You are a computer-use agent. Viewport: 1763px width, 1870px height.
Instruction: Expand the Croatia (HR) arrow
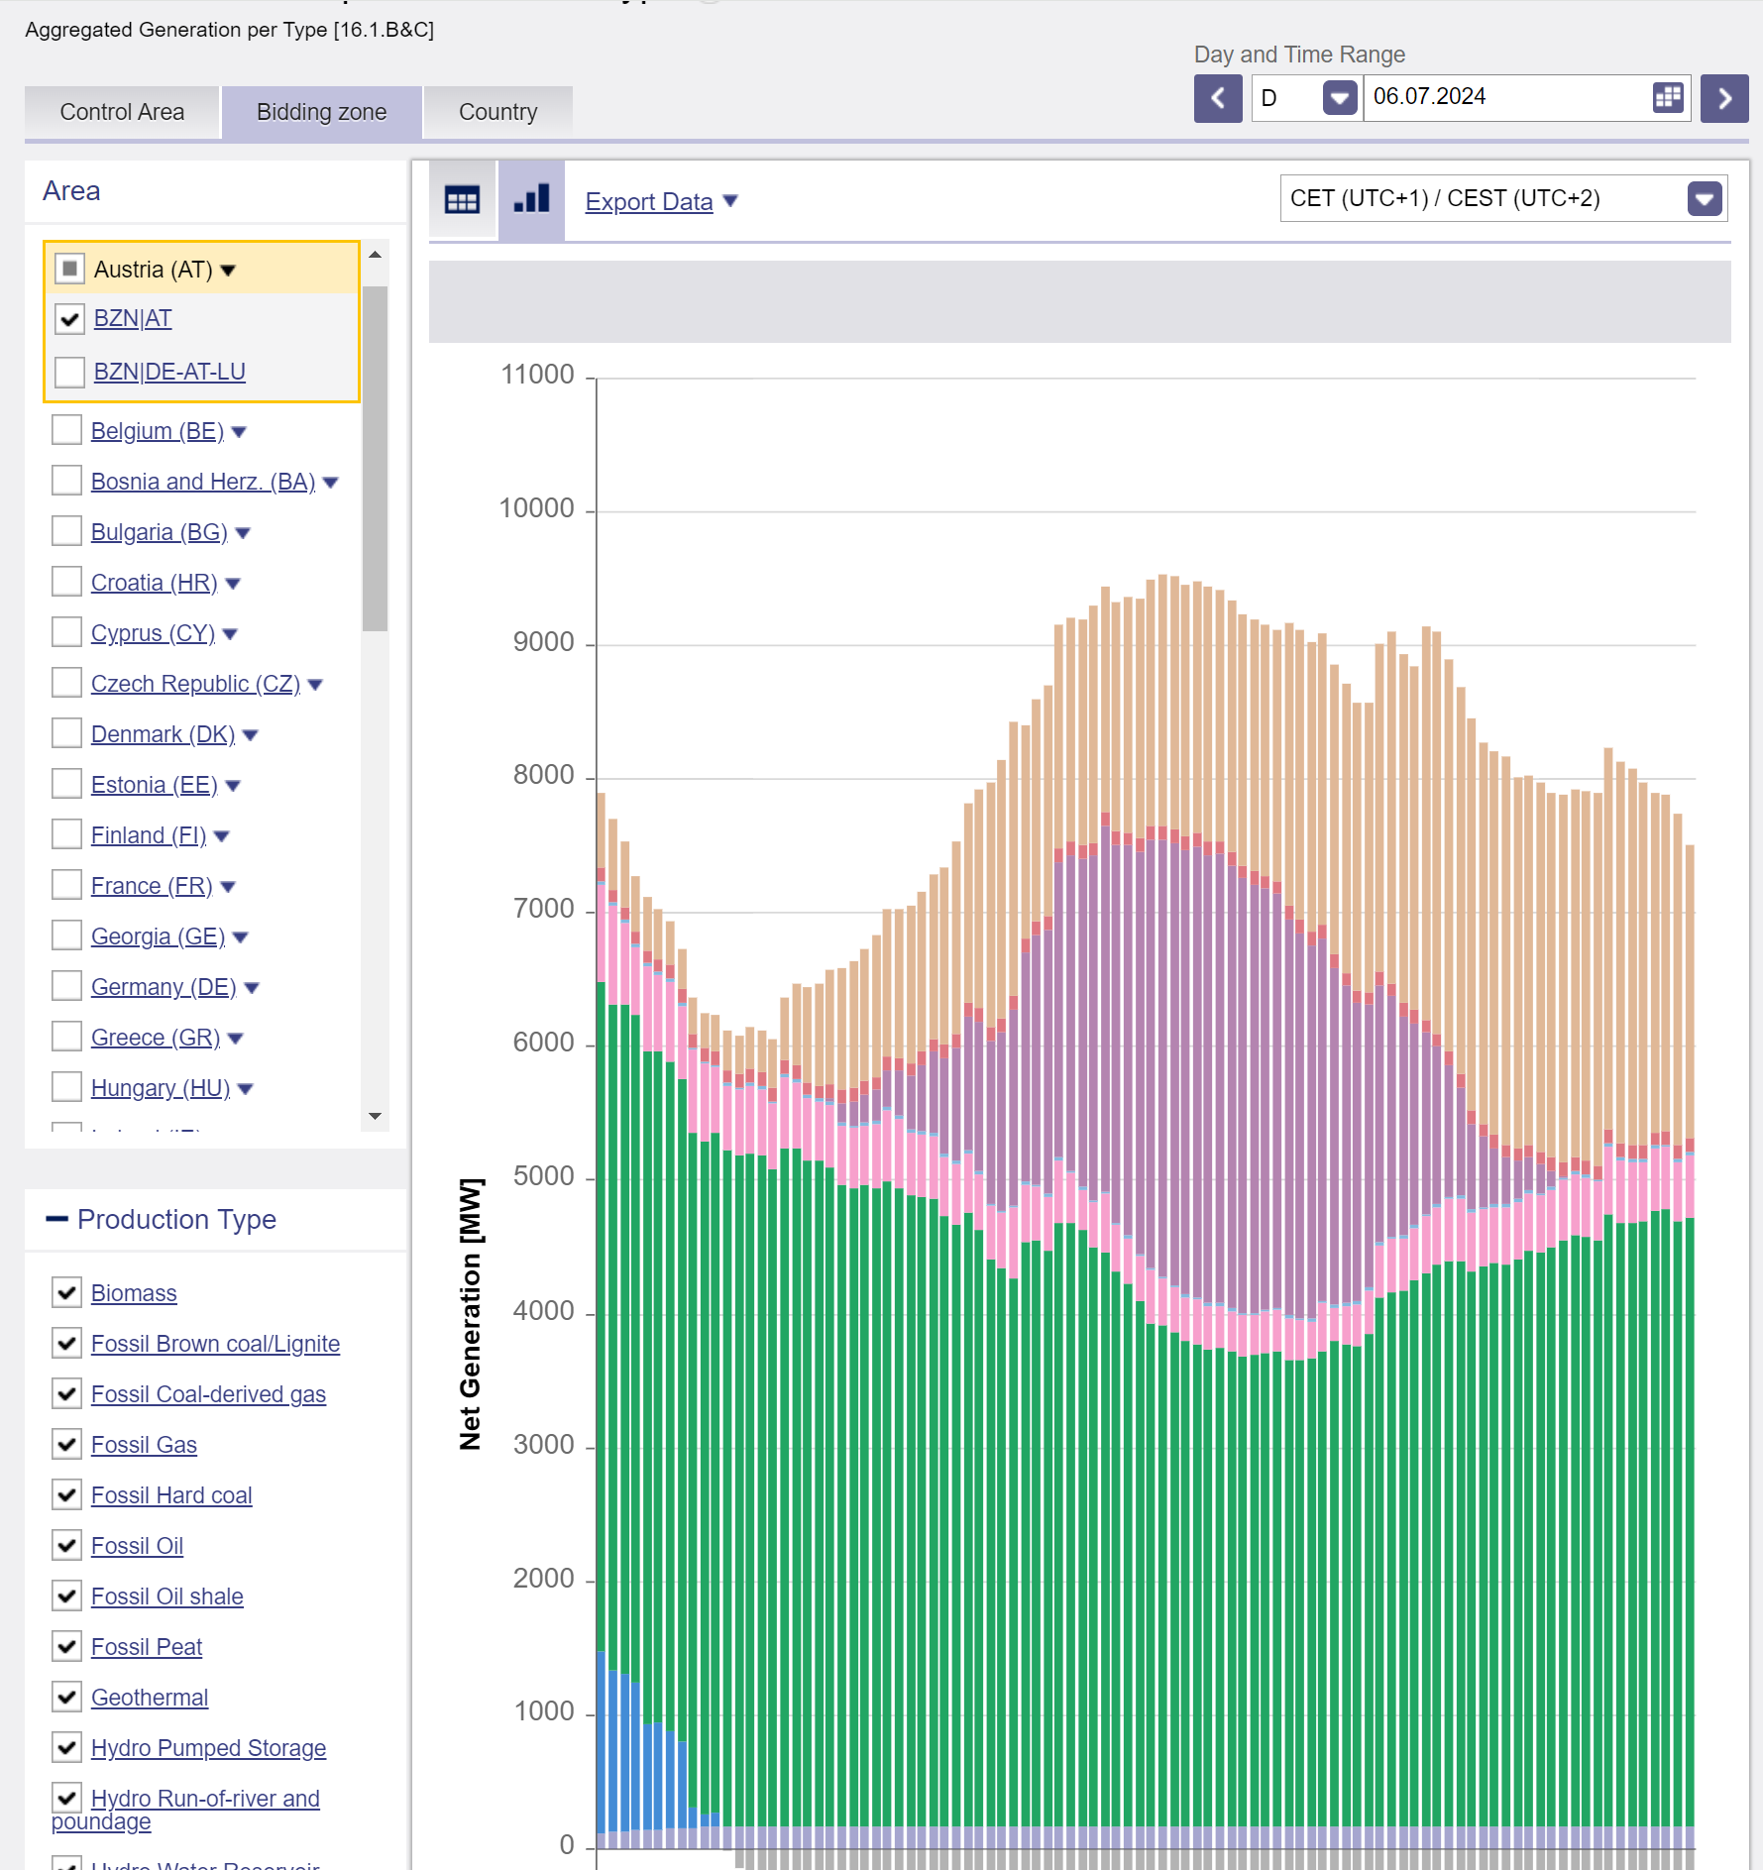click(x=233, y=584)
